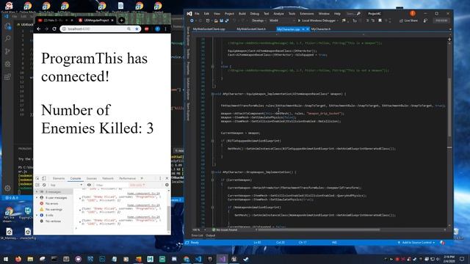
Task: Open the Help menu in Visual Studio
Action: click(x=337, y=14)
